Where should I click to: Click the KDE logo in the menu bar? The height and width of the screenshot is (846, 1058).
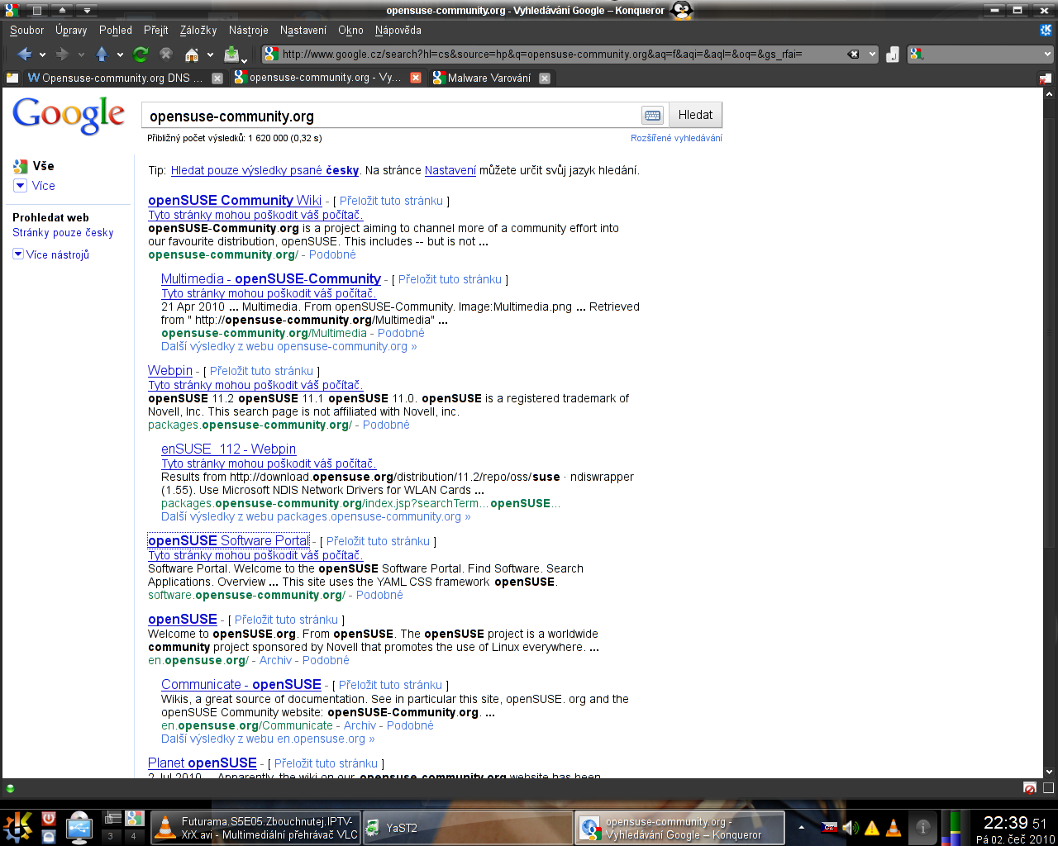click(1046, 30)
